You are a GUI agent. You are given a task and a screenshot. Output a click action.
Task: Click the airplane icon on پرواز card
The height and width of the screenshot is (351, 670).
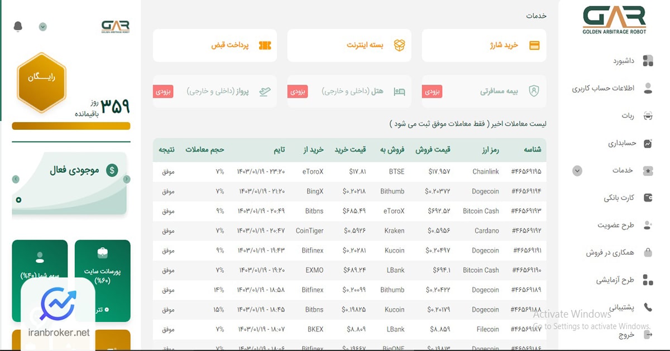tap(265, 91)
